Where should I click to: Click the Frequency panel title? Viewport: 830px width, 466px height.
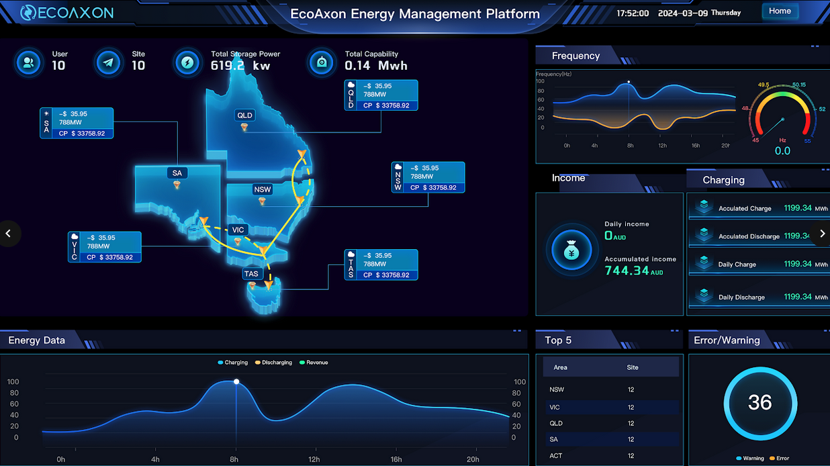click(x=575, y=56)
